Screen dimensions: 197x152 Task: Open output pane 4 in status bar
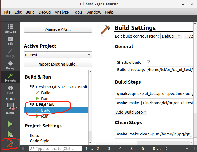tap(120, 149)
